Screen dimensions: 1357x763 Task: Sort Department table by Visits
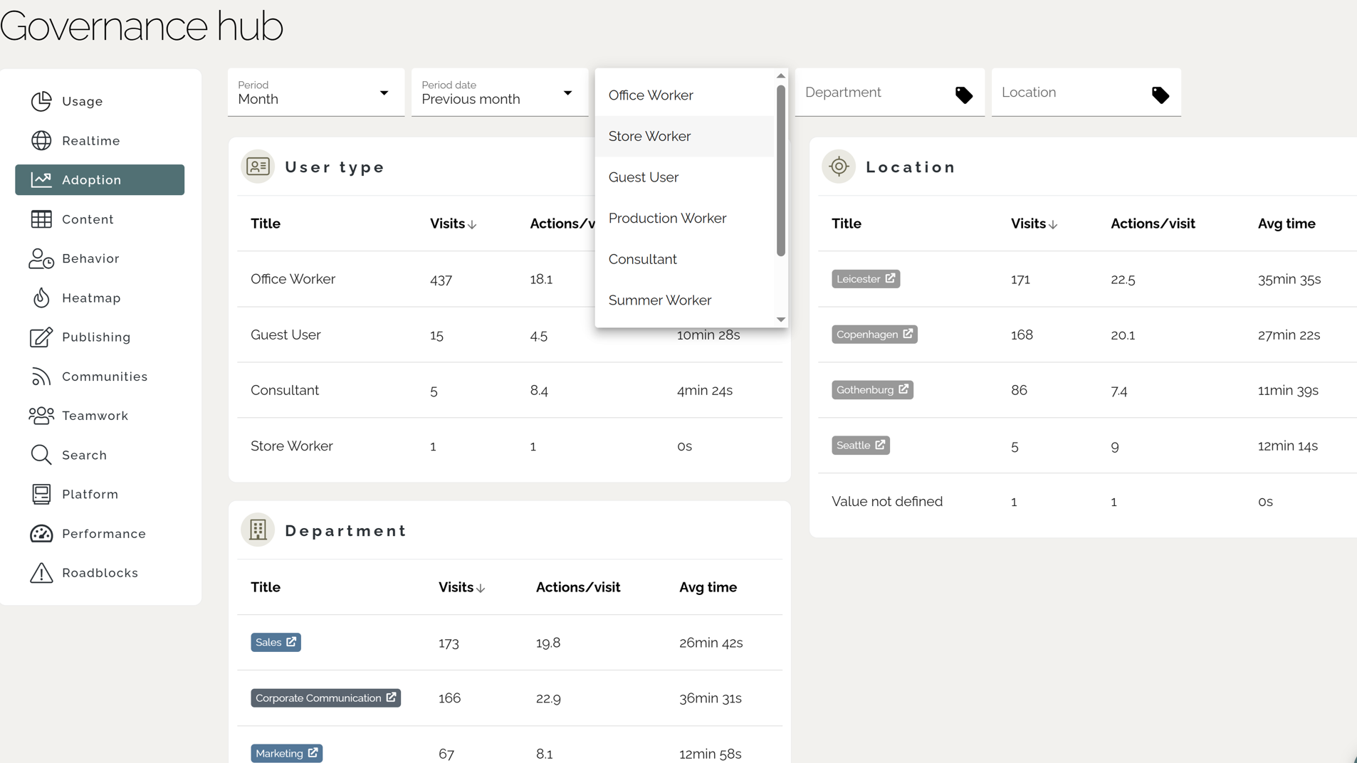(x=461, y=587)
